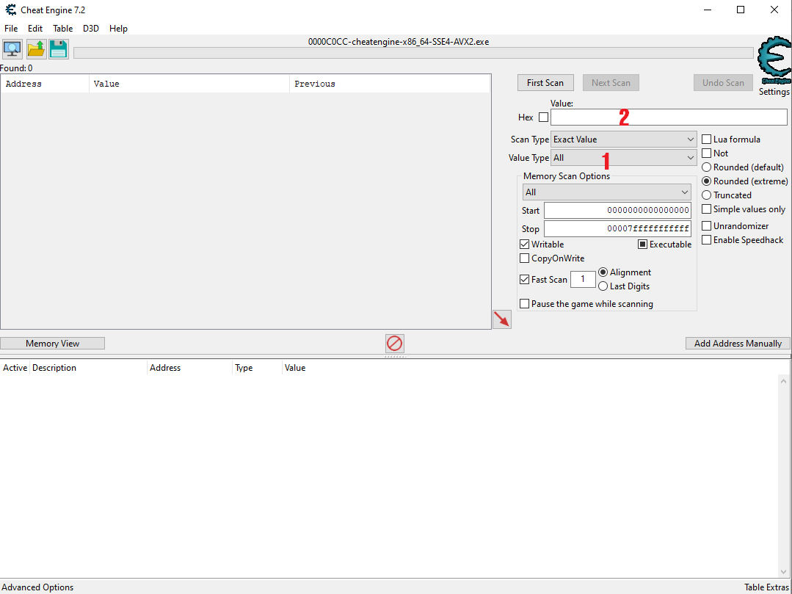Copy selected addresses with red arrow
The image size is (792, 594).
(502, 319)
